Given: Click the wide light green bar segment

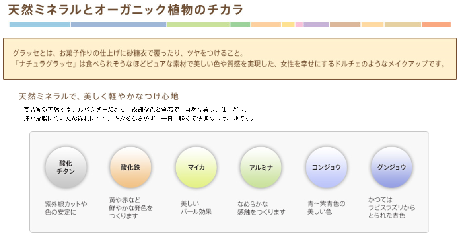Looking at the screenshot, I should click(x=198, y=25).
